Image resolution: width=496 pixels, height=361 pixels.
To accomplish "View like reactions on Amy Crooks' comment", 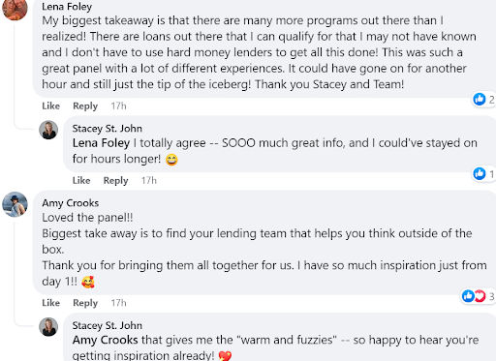I will click(468, 296).
